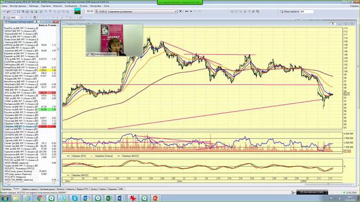Click the red bug application taskbar icon

coord(133,198)
